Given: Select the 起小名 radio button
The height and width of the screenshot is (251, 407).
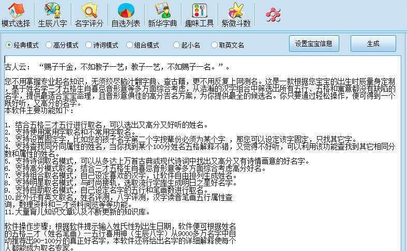Looking at the screenshot, I should [x=176, y=45].
